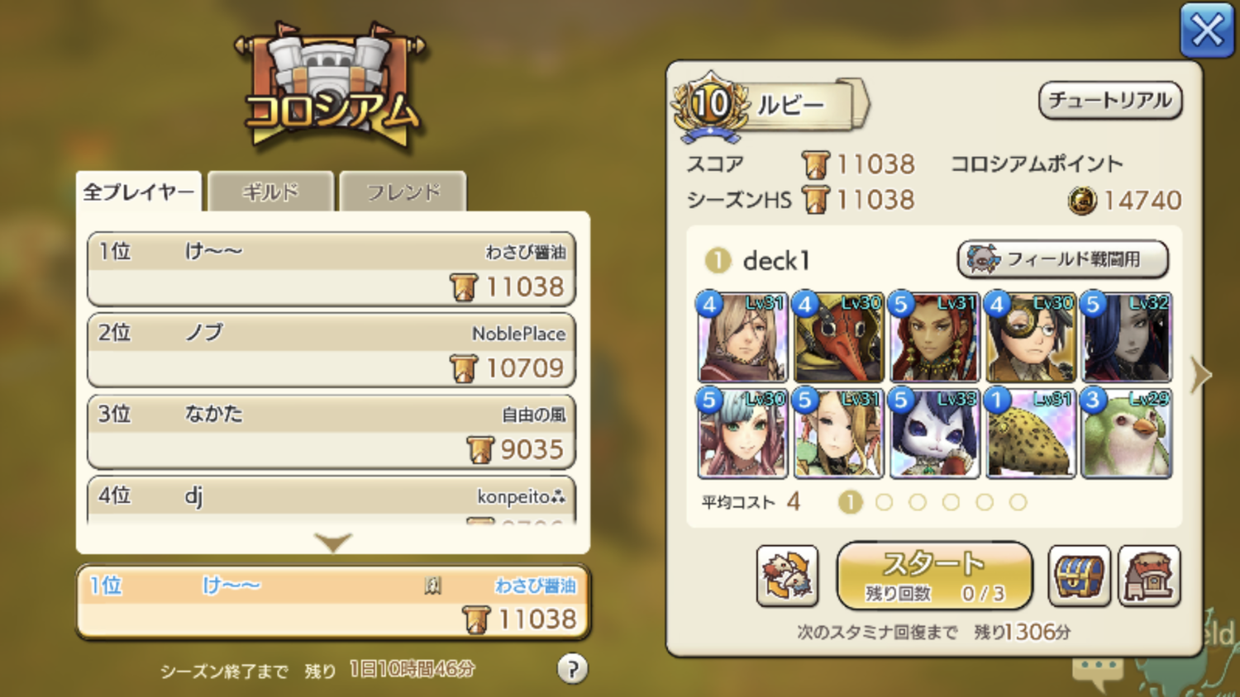Viewport: 1240px width, 697px height.
Task: Select the plague doctor bird-mask unit
Action: click(x=838, y=337)
